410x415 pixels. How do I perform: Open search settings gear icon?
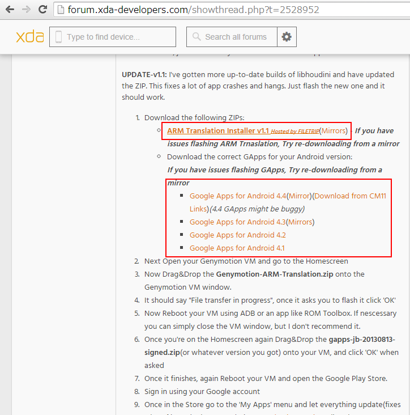[x=287, y=37]
